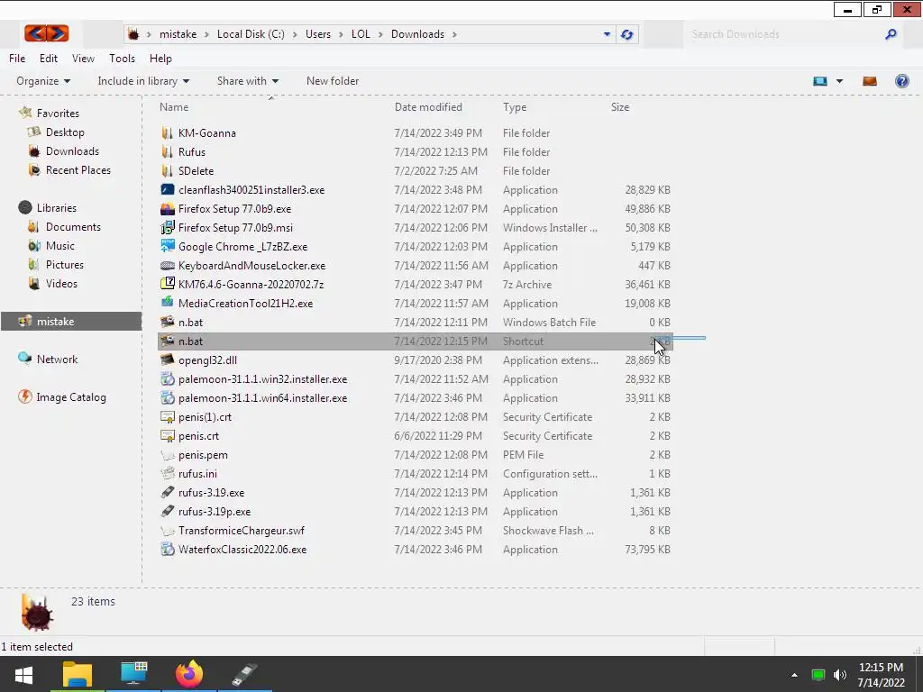Sort by the Type column header
The height and width of the screenshot is (692, 923).
click(515, 107)
